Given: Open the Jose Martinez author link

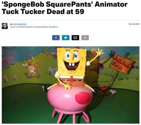Looking at the screenshot, I should (x=20, y=24).
